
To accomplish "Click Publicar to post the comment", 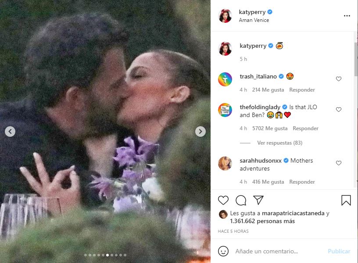I will pyautogui.click(x=339, y=251).
